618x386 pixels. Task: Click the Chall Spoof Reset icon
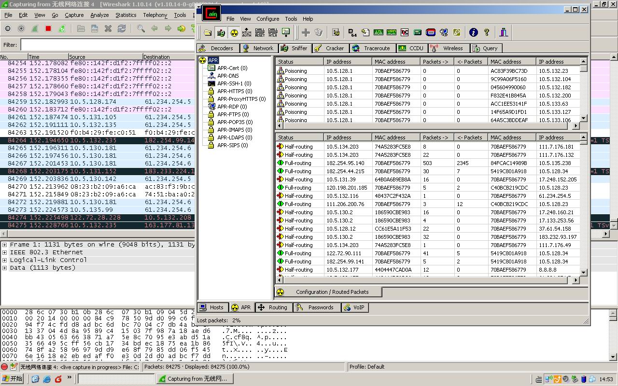coord(260,33)
